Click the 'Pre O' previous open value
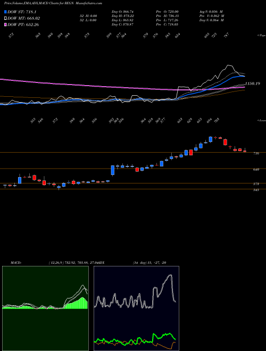This screenshot has width=266, height=351. 168,12
